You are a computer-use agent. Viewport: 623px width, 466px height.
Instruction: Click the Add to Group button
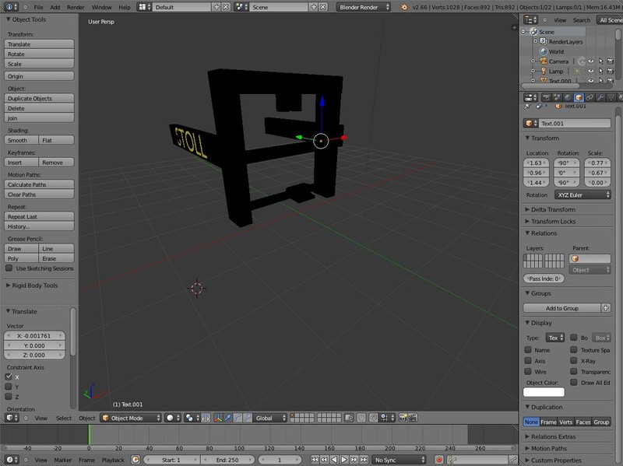coord(561,308)
